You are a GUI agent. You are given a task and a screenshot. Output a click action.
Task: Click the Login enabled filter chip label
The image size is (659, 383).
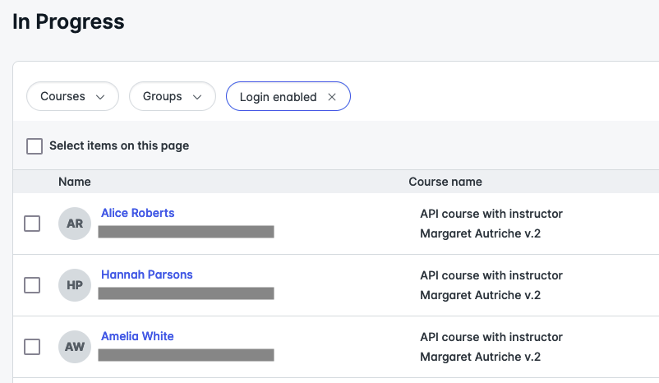pyautogui.click(x=278, y=97)
